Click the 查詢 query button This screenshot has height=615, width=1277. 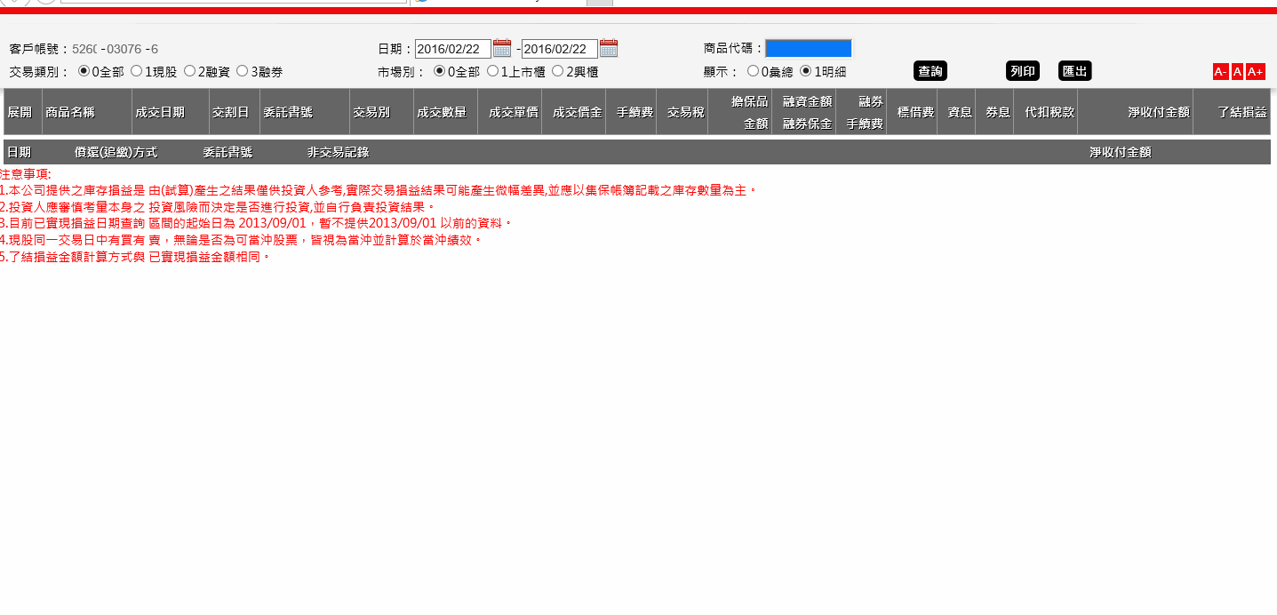coord(930,71)
